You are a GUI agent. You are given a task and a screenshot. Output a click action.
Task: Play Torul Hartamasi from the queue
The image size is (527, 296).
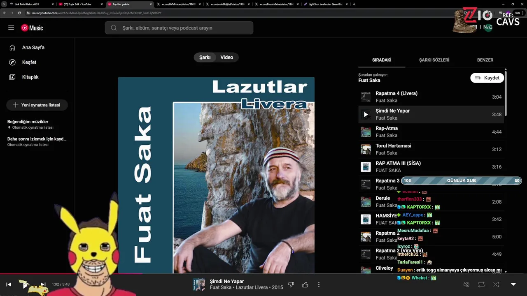[x=431, y=149]
